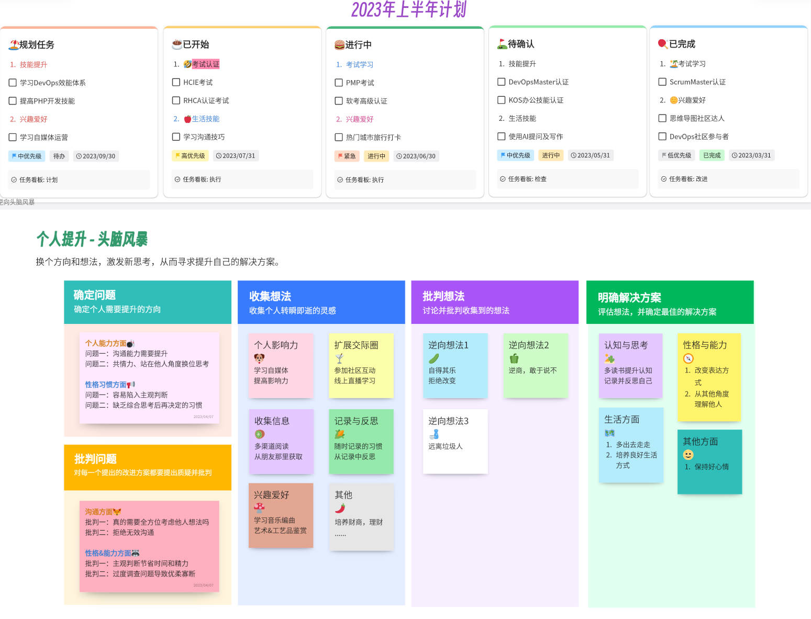Check the 热门城市旅行打卡 checkbox

click(x=339, y=137)
